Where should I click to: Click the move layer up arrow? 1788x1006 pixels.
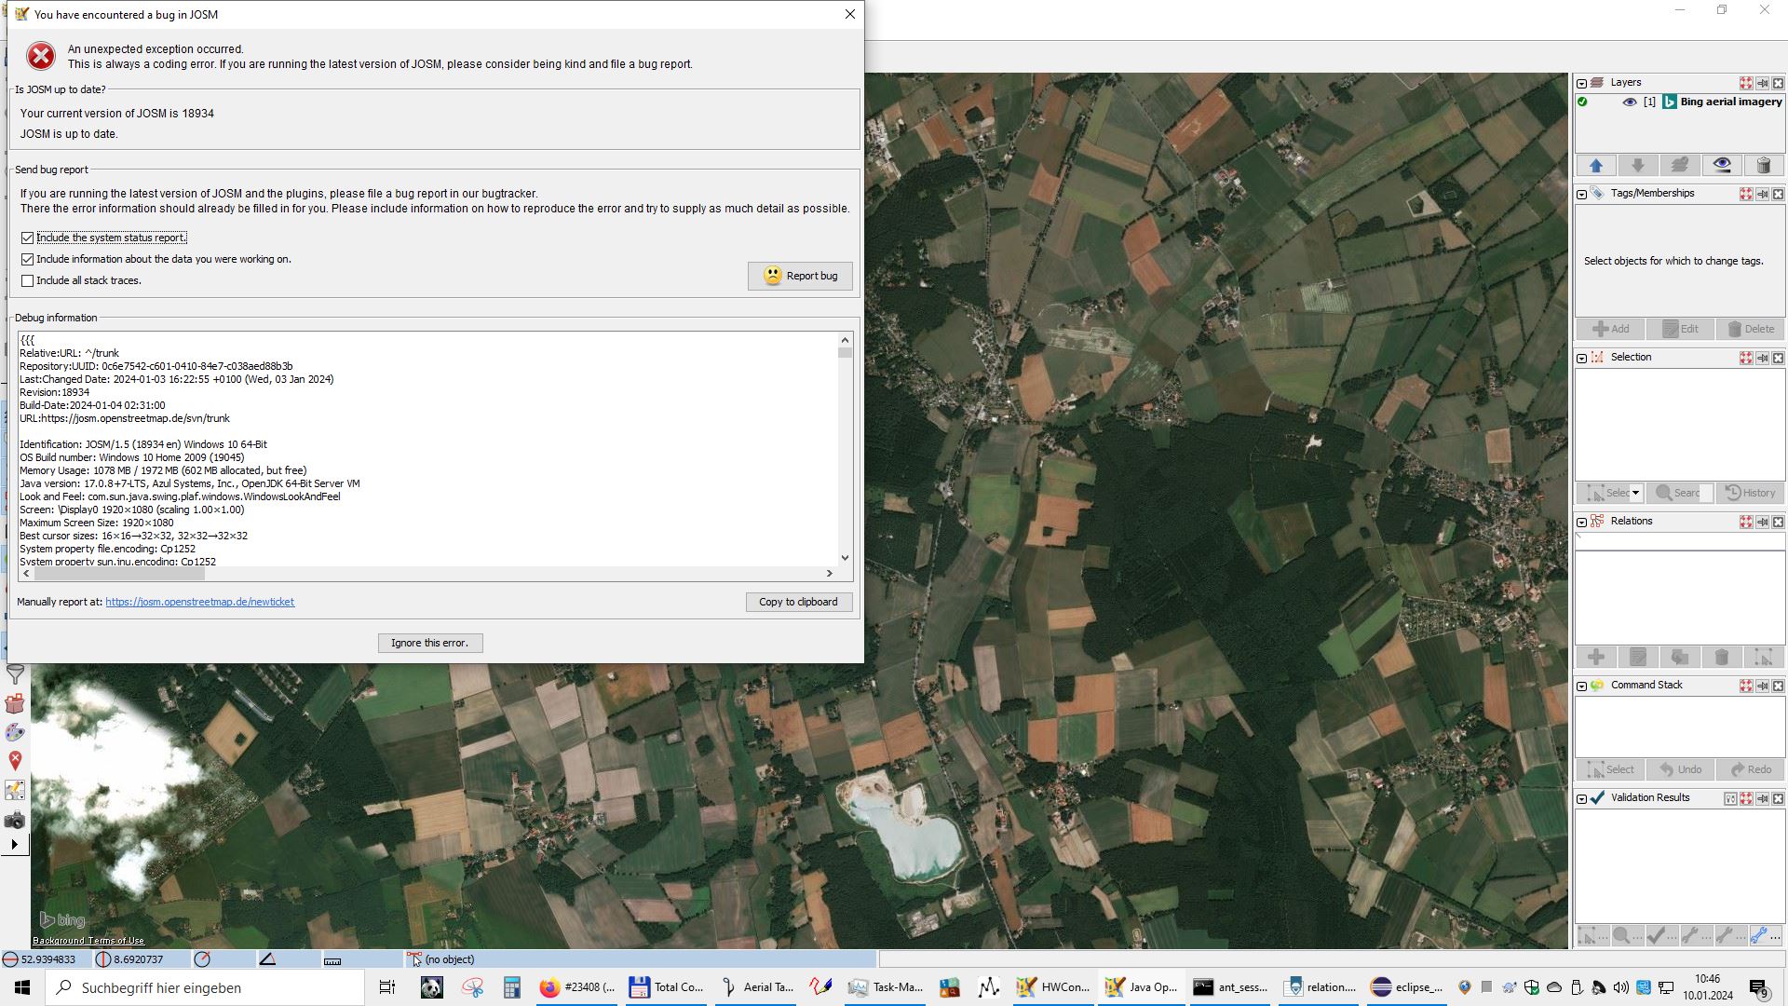coord(1596,166)
